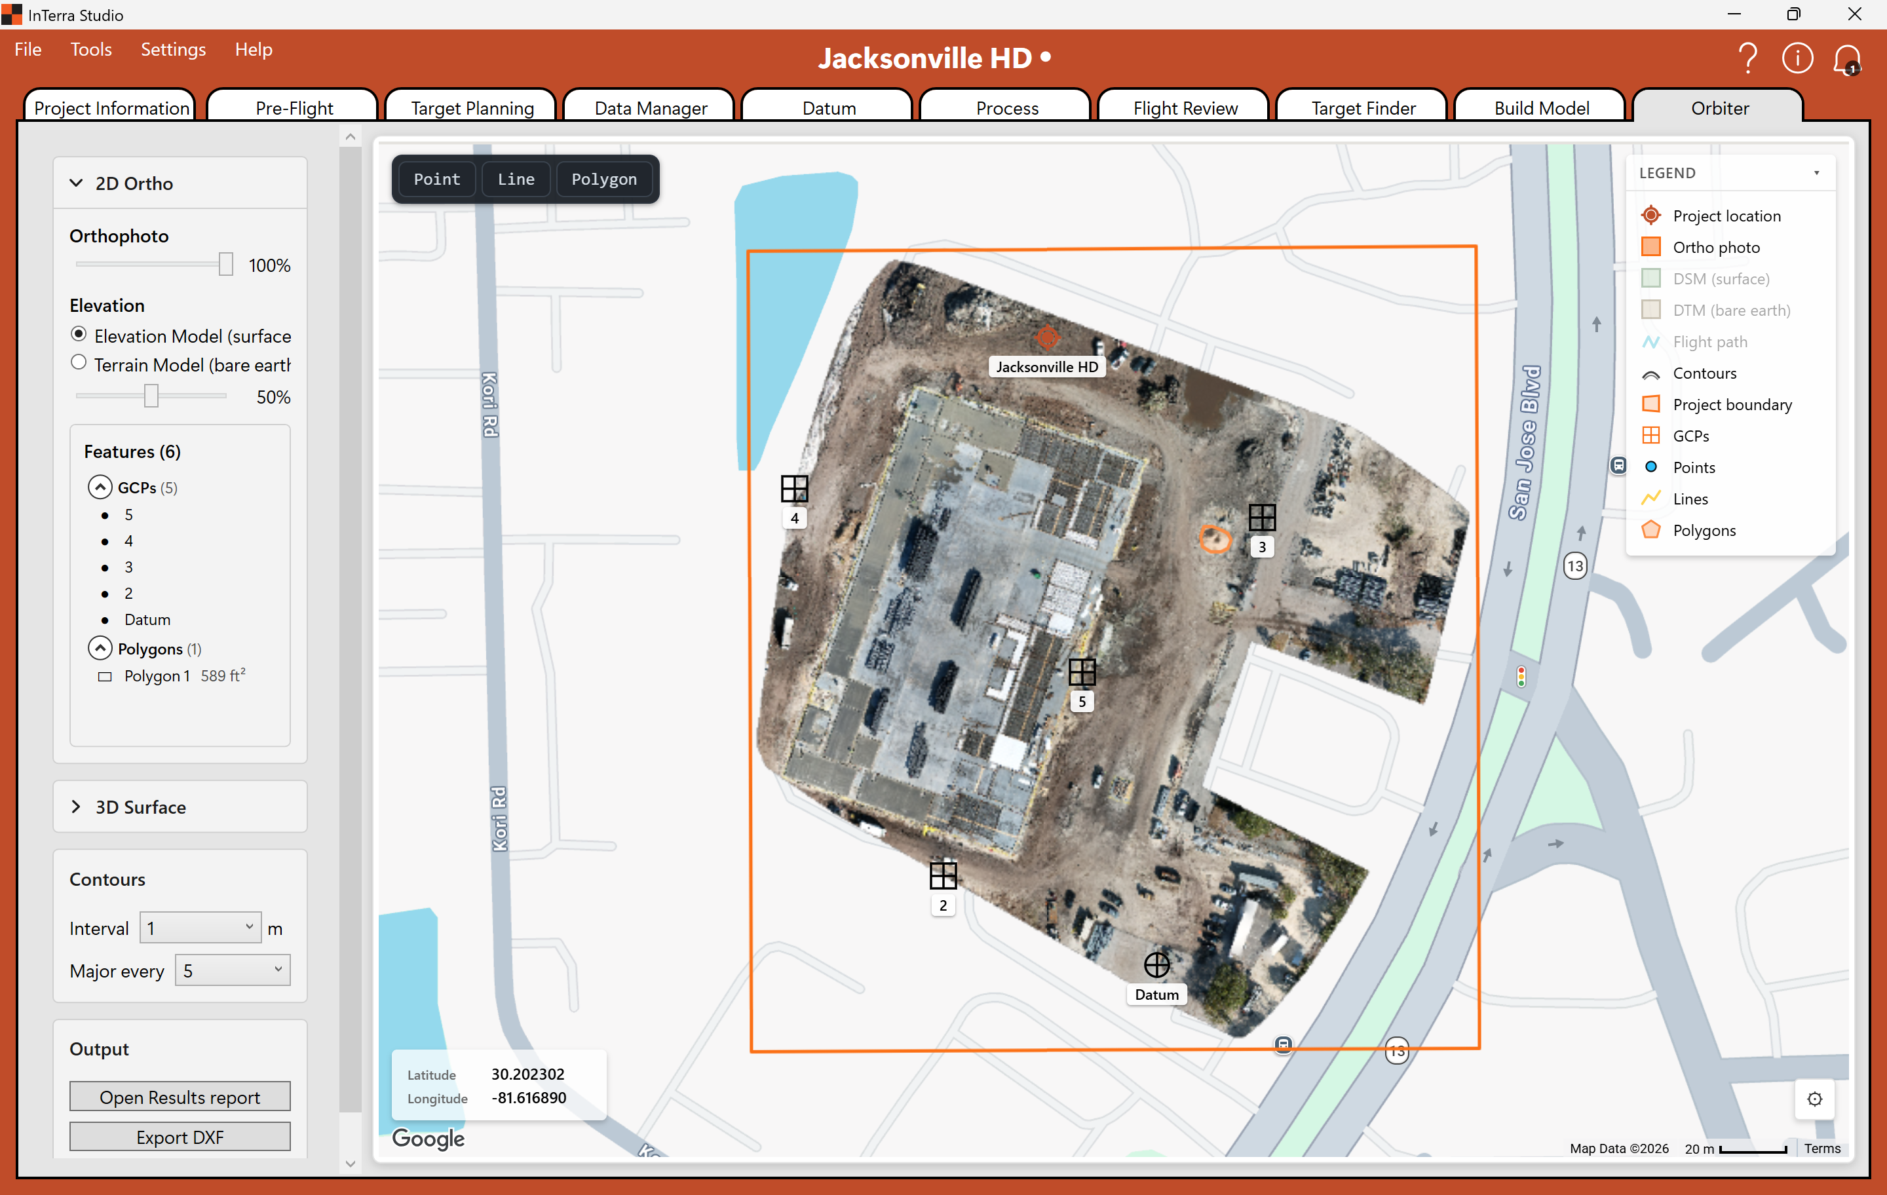The width and height of the screenshot is (1887, 1195).
Task: Click the bus stop icon near San Jose Blvd
Action: coord(1618,465)
